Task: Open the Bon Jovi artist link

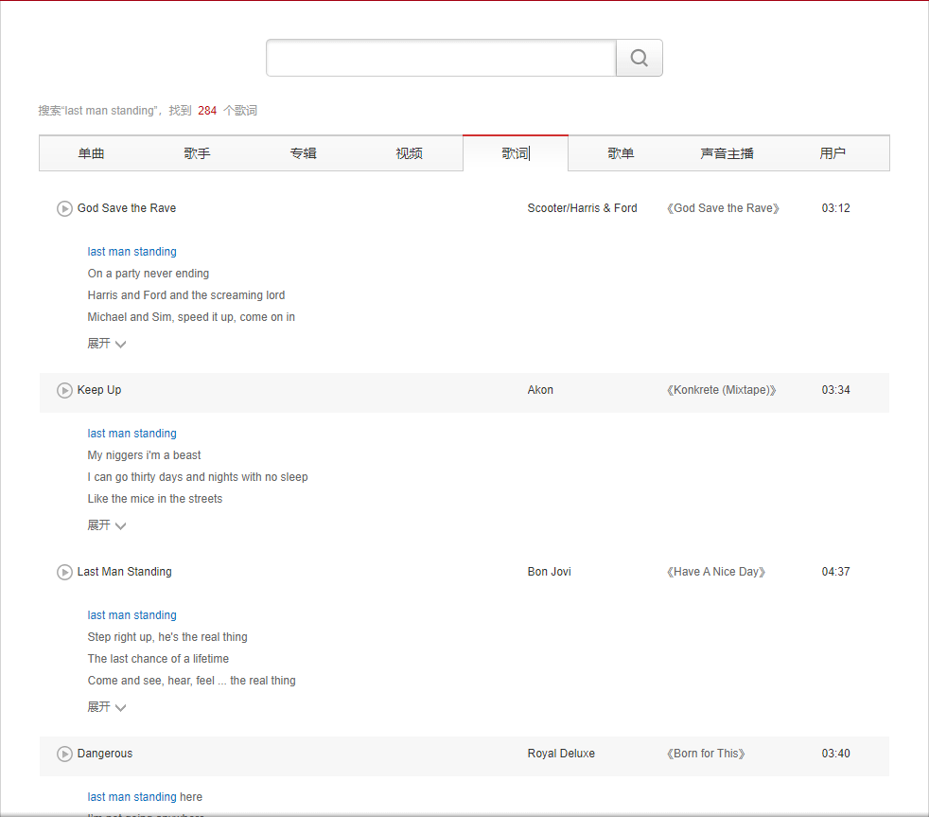Action: [549, 572]
